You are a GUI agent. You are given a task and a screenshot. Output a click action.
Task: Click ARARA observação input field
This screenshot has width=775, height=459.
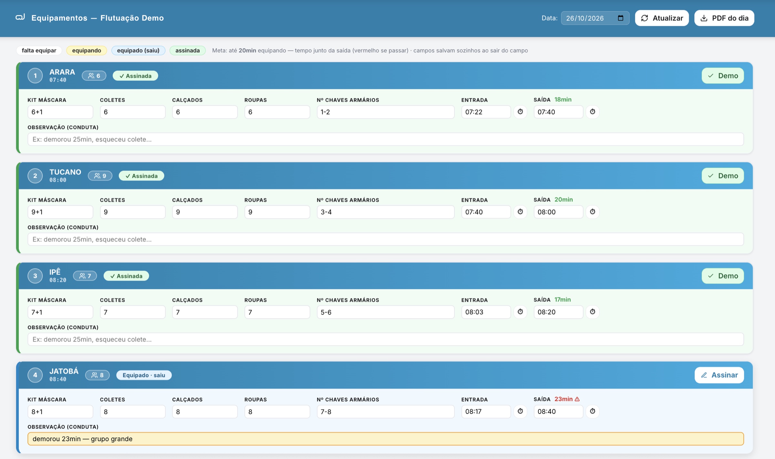386,139
